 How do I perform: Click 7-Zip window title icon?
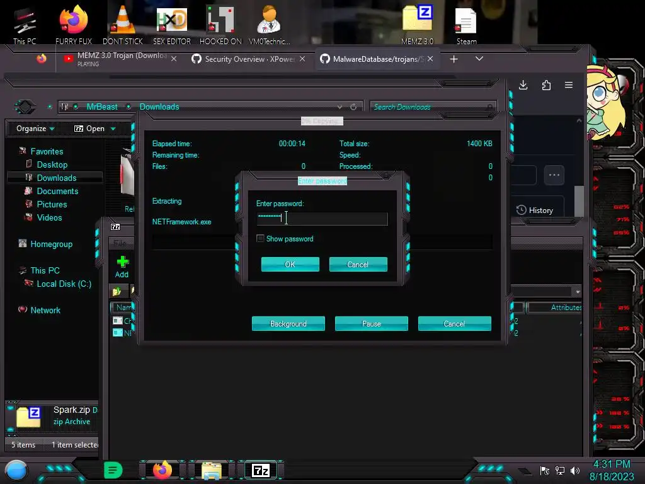point(115,227)
